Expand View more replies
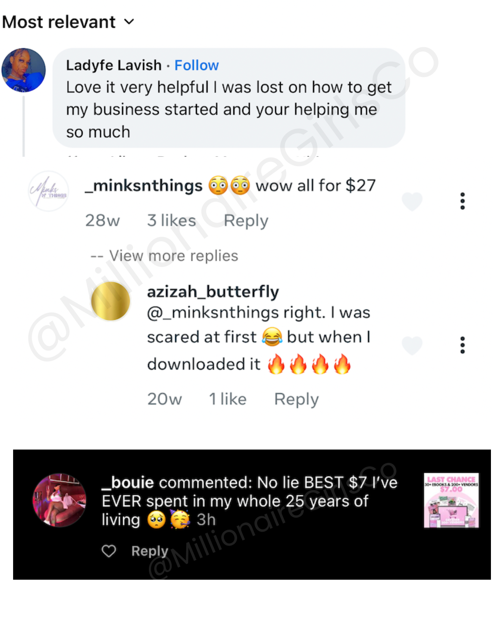 pos(164,256)
